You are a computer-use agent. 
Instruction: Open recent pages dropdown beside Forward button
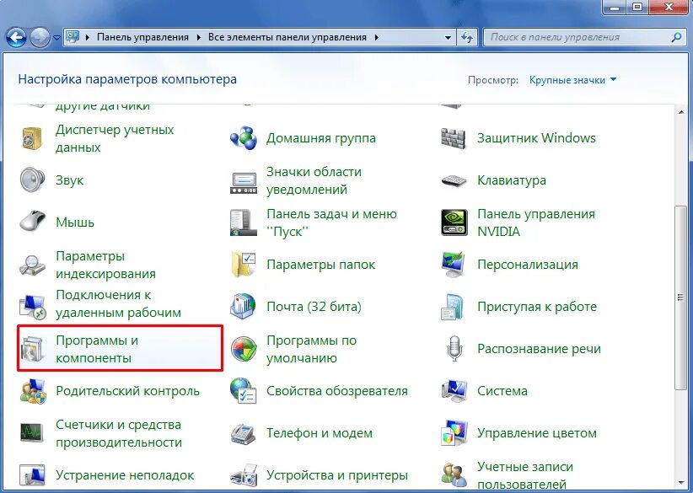(x=56, y=38)
